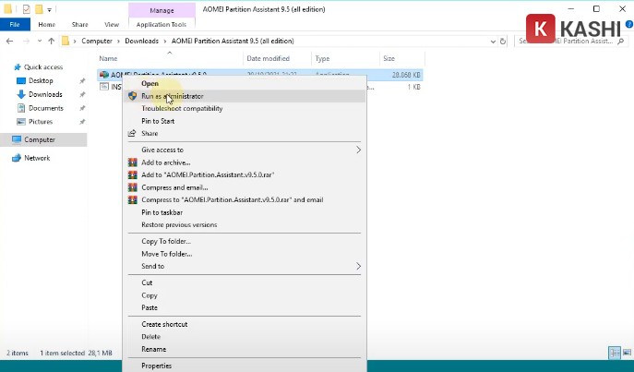This screenshot has height=372, width=634.
Task: Select Computer in the navigation pane
Action: coord(39,139)
